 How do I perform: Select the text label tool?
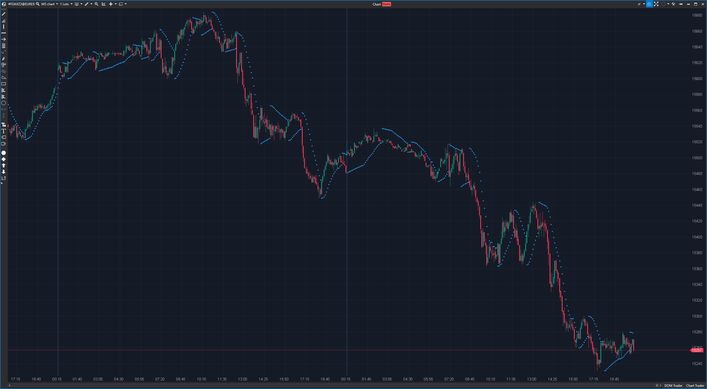4,131
